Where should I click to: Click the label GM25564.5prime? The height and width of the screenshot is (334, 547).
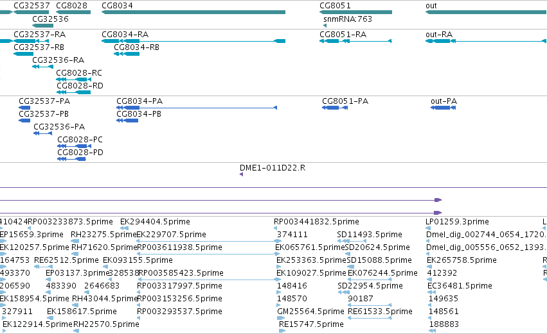pos(311,312)
